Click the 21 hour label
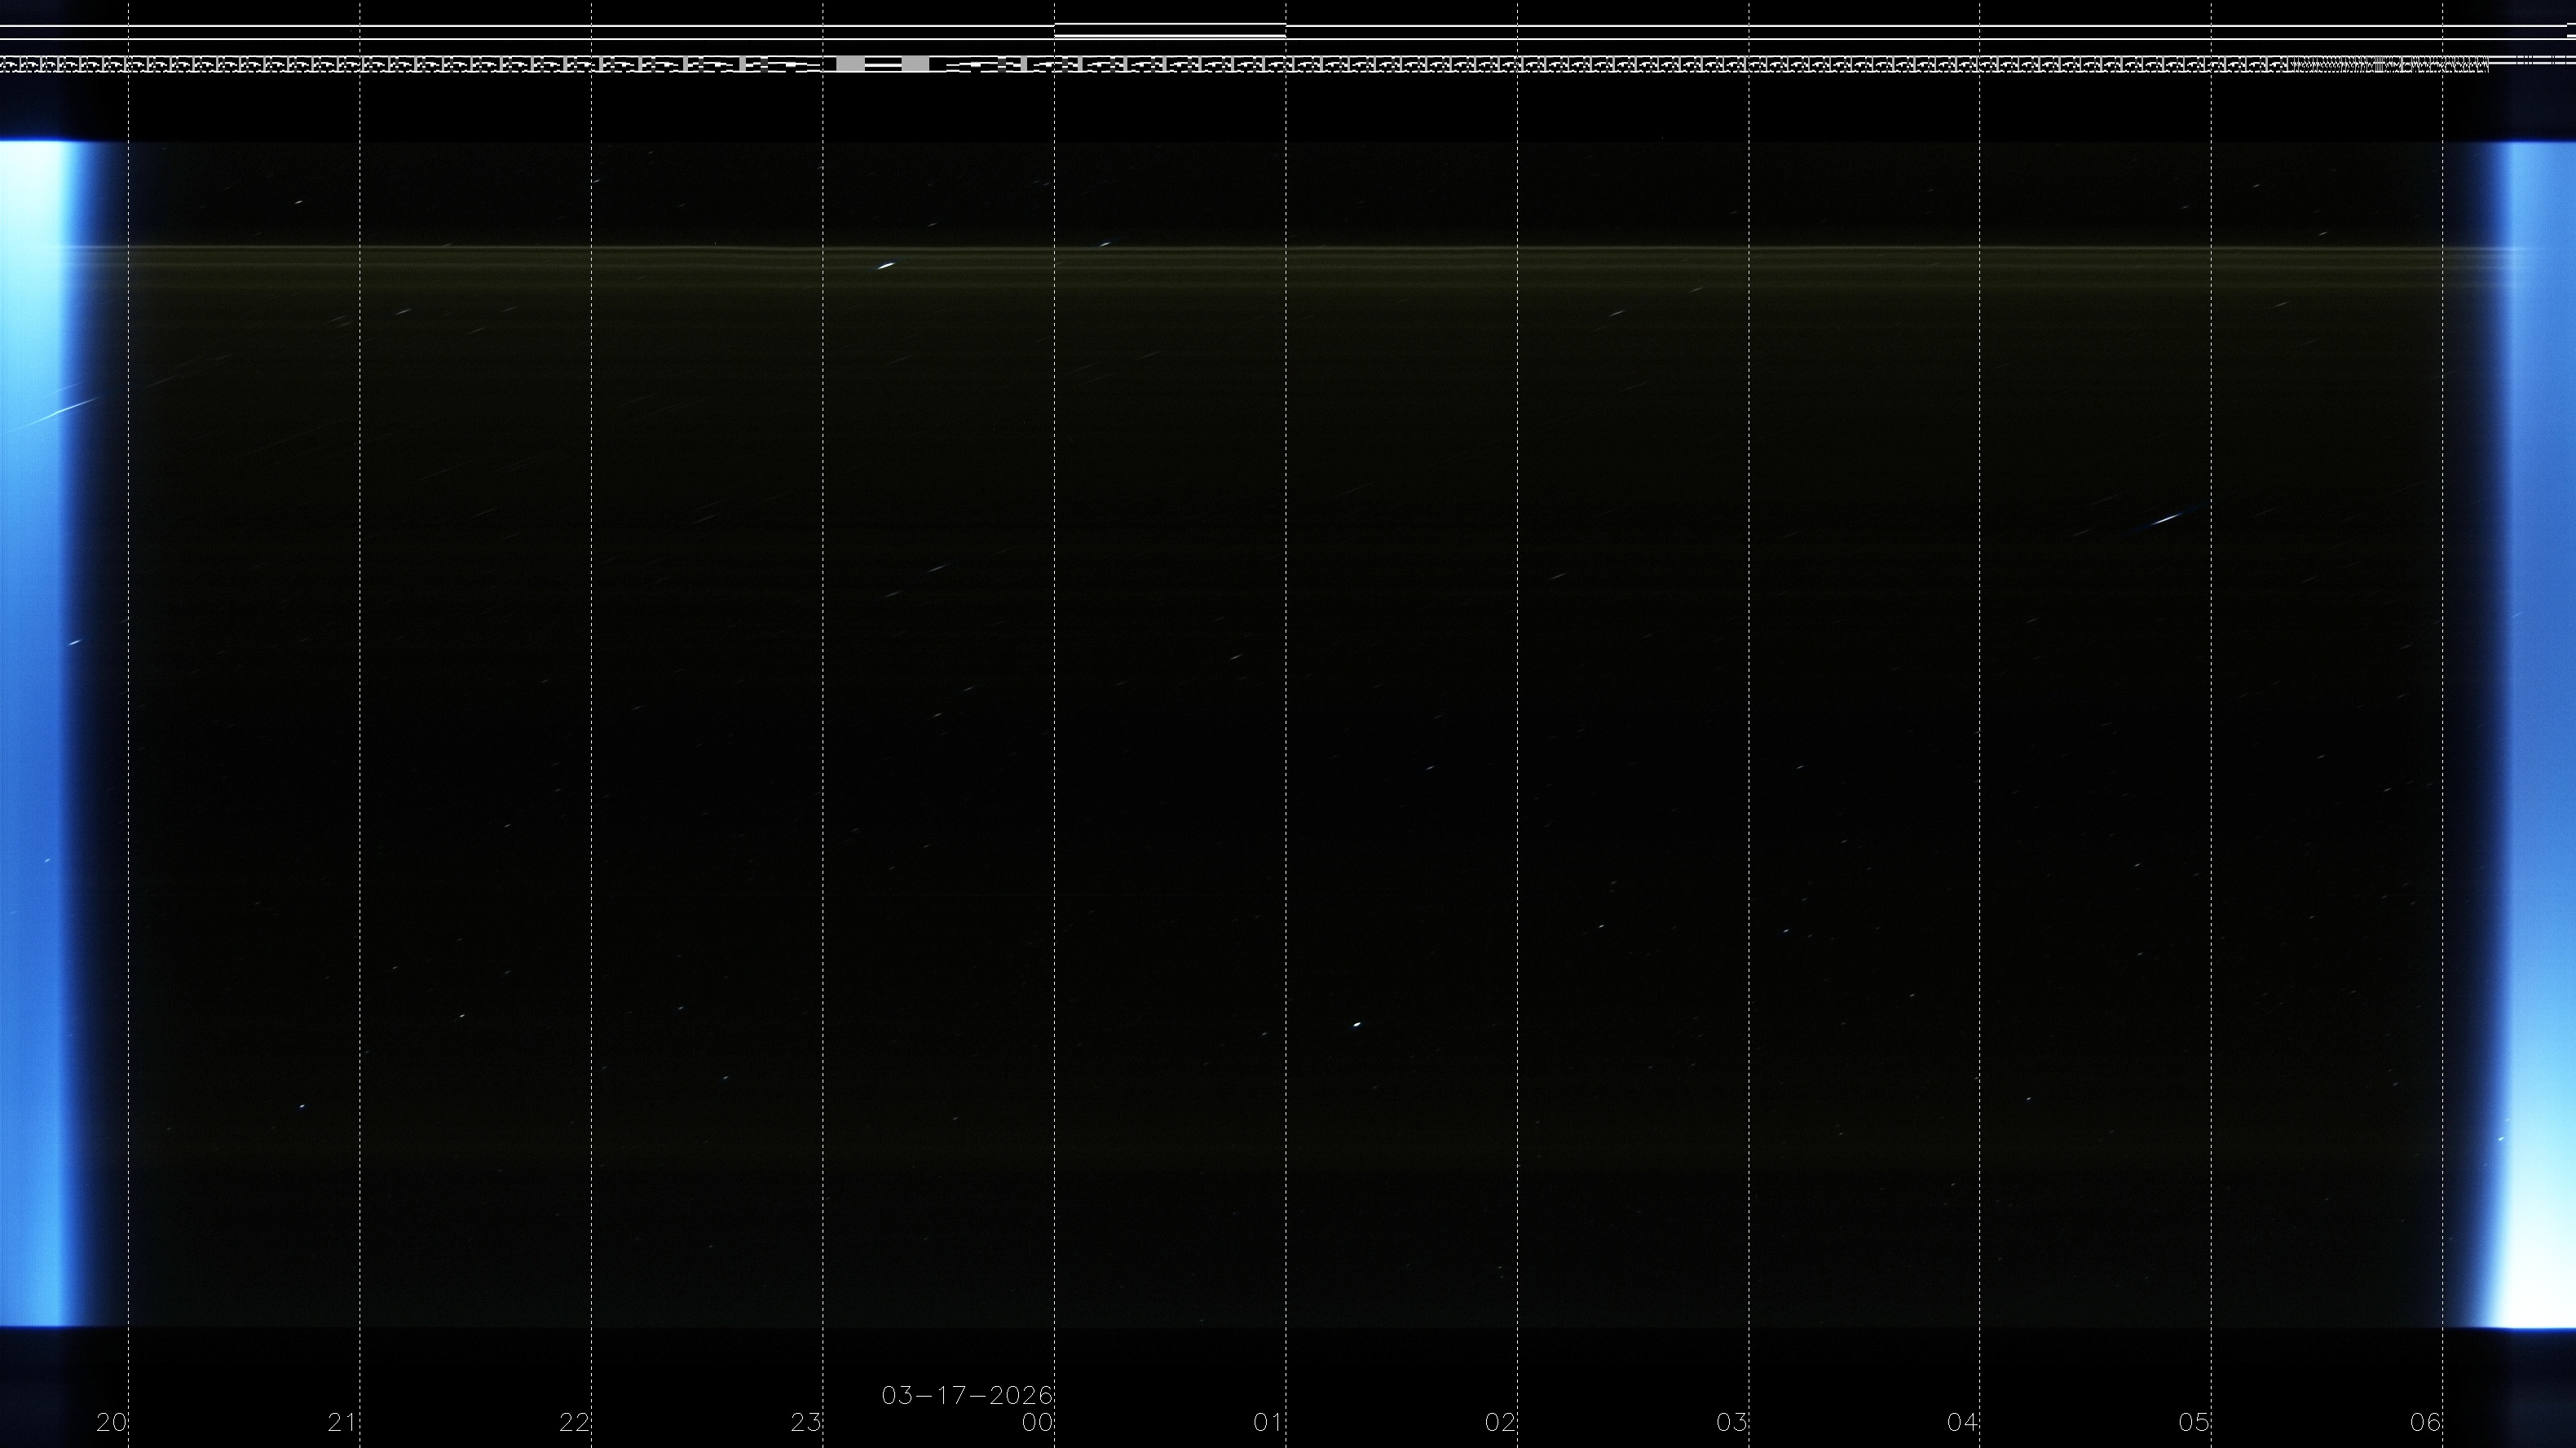 coord(342,1422)
